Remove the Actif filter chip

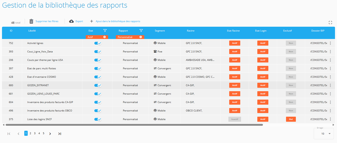coord(105,37)
